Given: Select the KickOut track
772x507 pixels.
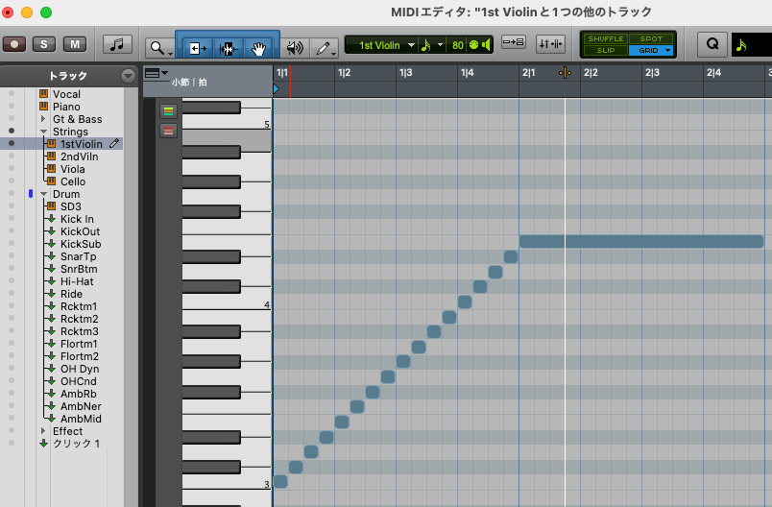Looking at the screenshot, I should [x=80, y=231].
